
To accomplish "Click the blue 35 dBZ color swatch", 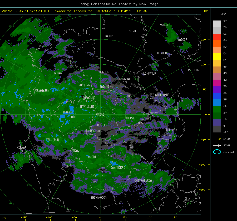I will (x=217, y=96).
